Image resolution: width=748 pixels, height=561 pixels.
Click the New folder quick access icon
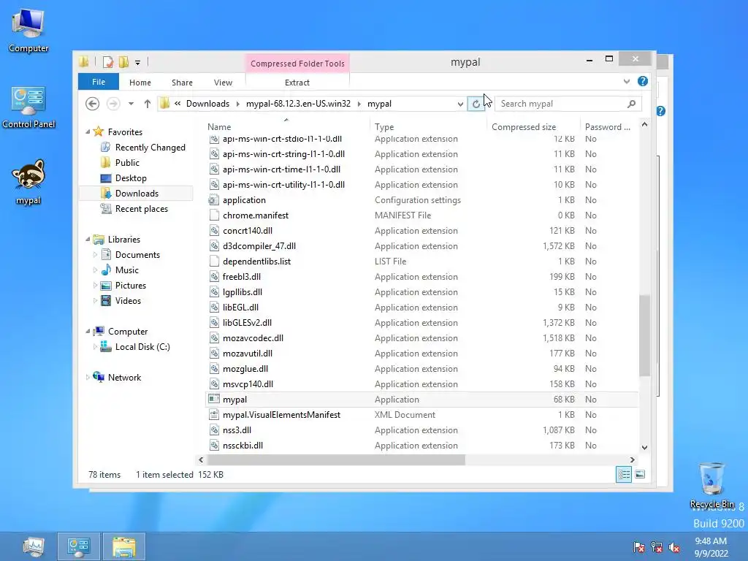pos(123,62)
